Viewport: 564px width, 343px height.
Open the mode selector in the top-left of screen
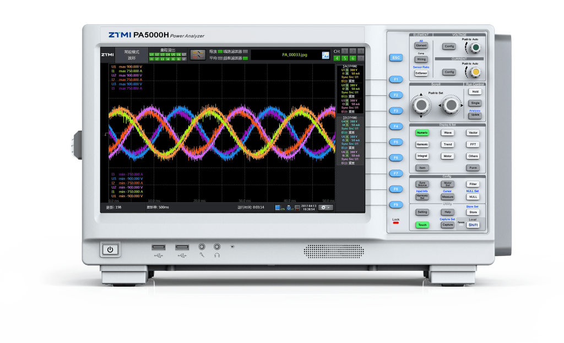tap(131, 55)
